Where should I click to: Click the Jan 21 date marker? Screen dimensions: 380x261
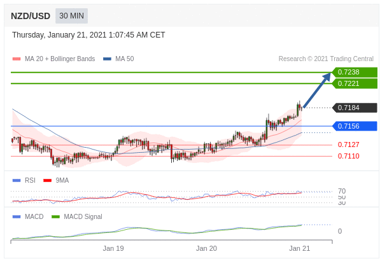coord(300,249)
